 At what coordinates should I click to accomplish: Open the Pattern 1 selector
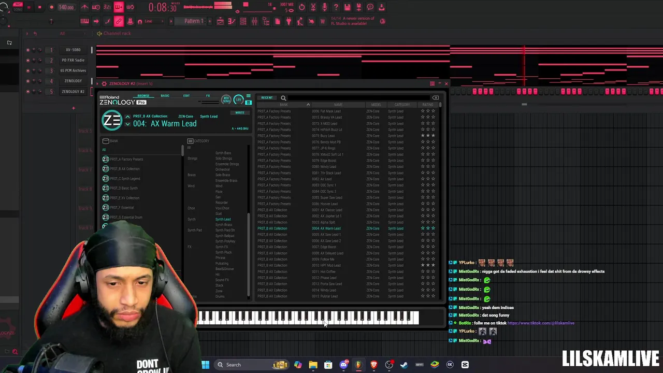coord(193,21)
